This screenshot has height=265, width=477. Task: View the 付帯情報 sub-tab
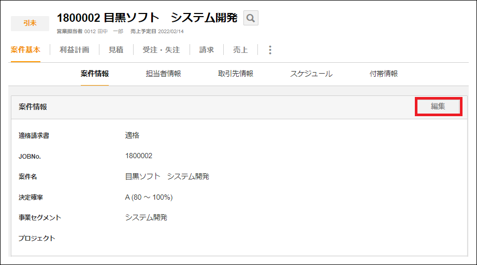coord(383,74)
